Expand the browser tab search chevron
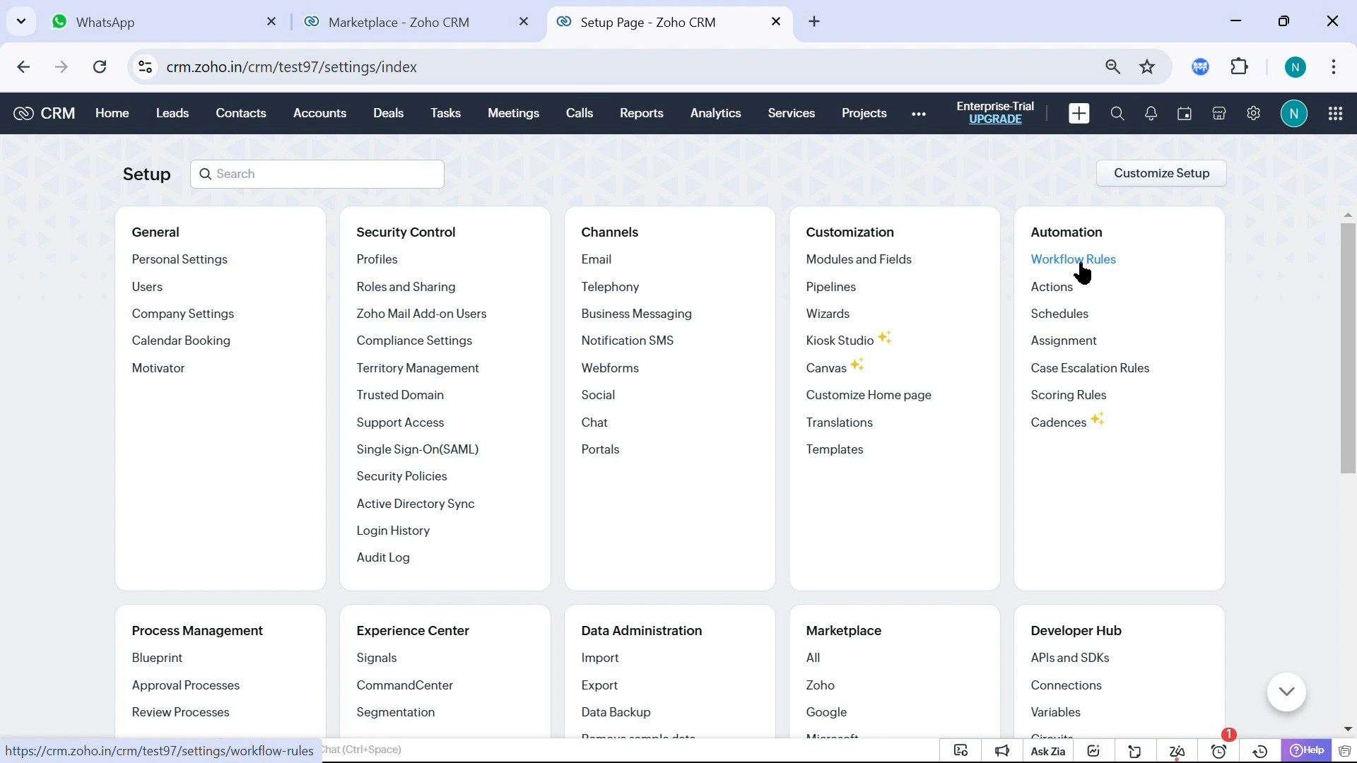Viewport: 1357px width, 763px height. 21,21
